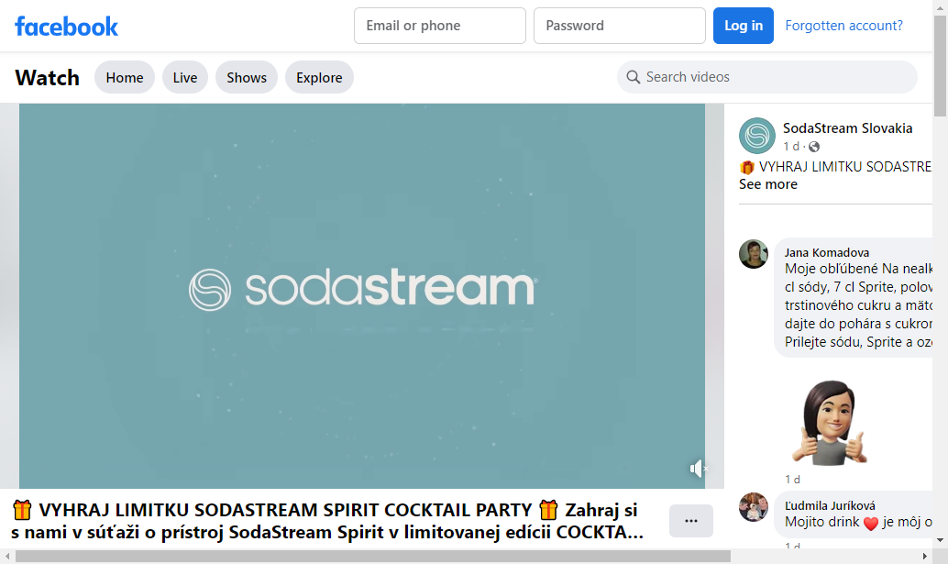Screen dimensions: 948x564
Task: Open the SodaStream Slovakia page name link
Action: click(x=848, y=128)
